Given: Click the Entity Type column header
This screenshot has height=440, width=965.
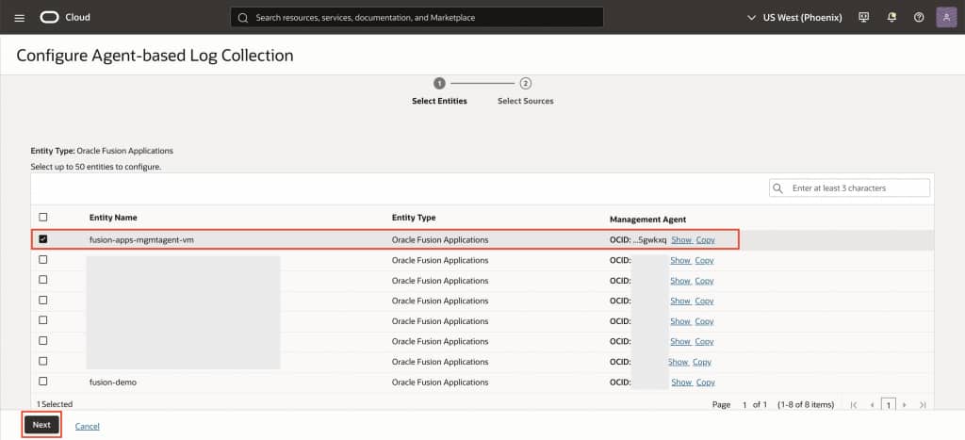Looking at the screenshot, I should (x=414, y=218).
